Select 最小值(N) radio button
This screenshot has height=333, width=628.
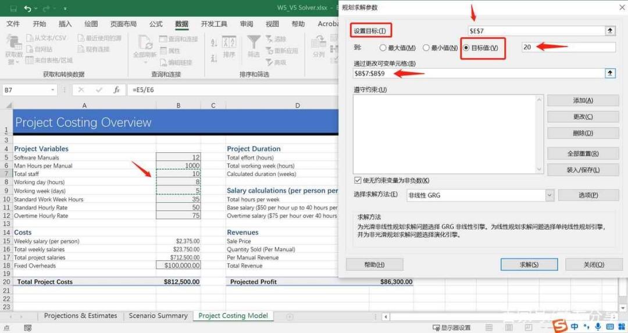tap(426, 48)
